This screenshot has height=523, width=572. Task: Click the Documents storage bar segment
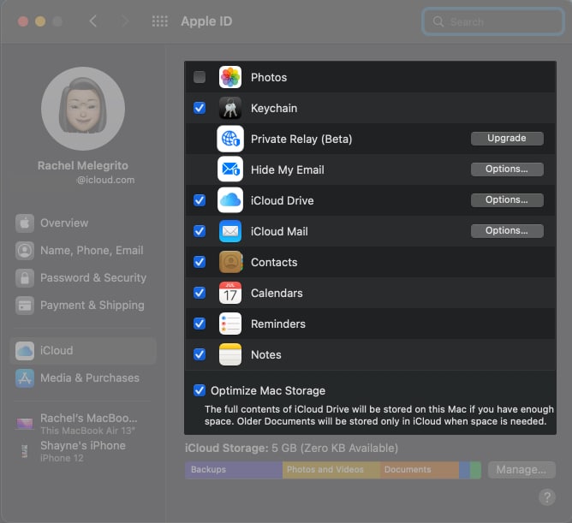(420, 470)
